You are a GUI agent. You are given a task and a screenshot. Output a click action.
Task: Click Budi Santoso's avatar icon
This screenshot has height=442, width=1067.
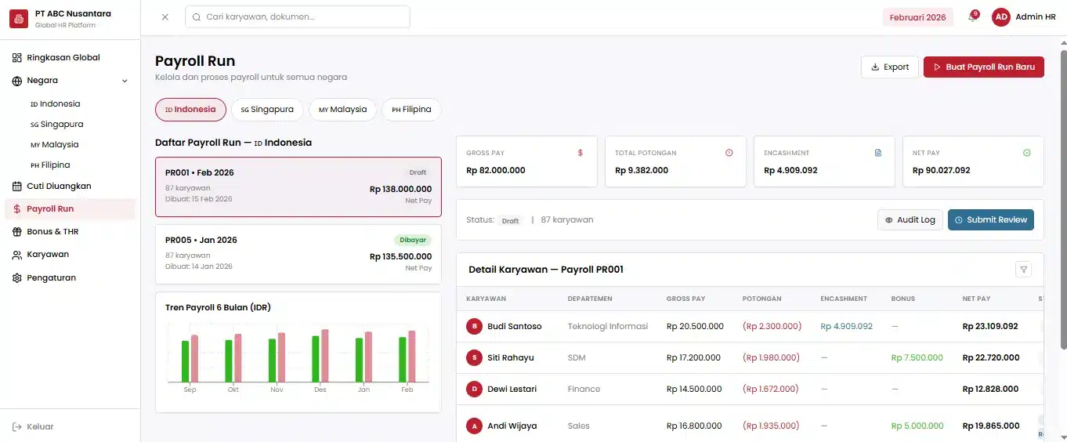[474, 326]
